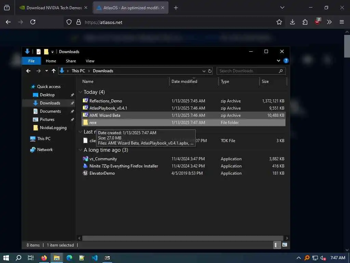This screenshot has width=350, height=263.
Task: Select This PC in navigation pane
Action: click(44, 139)
